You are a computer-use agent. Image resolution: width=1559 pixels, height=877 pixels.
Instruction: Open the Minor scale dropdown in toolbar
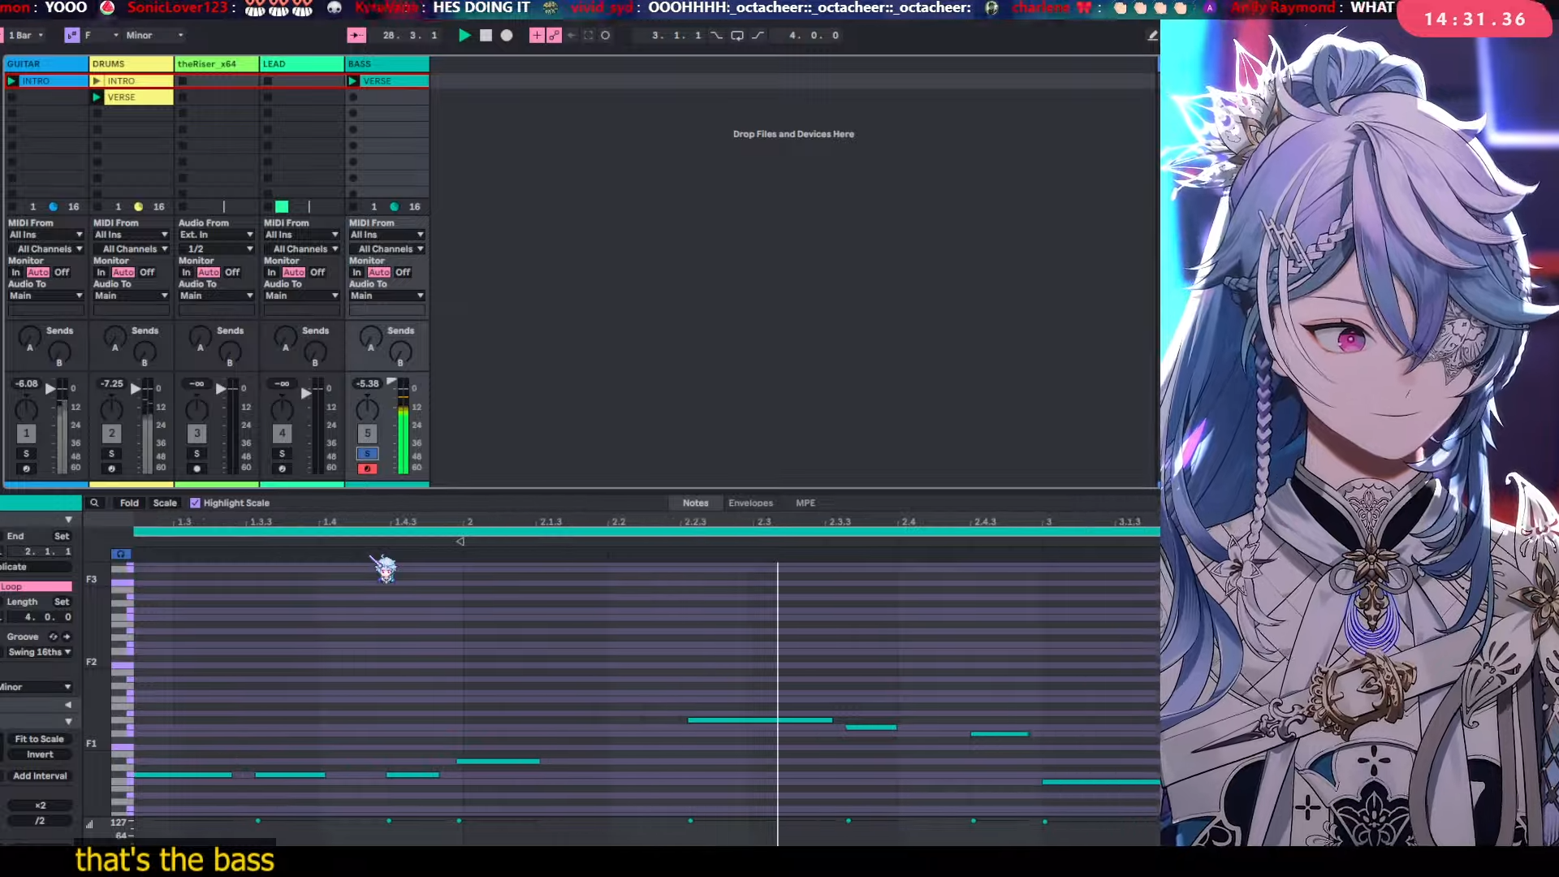click(154, 36)
